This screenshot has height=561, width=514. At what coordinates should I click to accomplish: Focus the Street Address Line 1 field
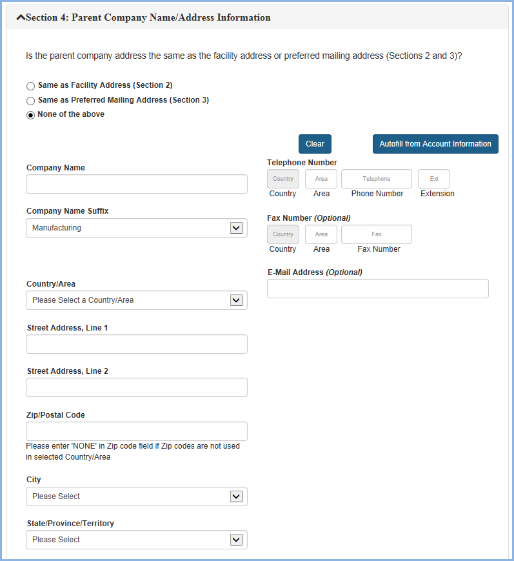pos(136,344)
